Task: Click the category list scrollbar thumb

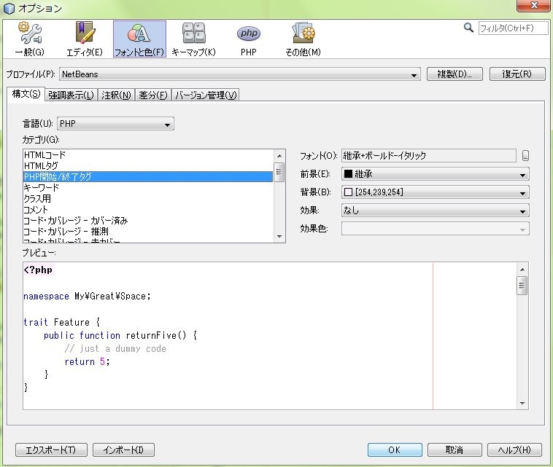Action: pyautogui.click(x=279, y=172)
